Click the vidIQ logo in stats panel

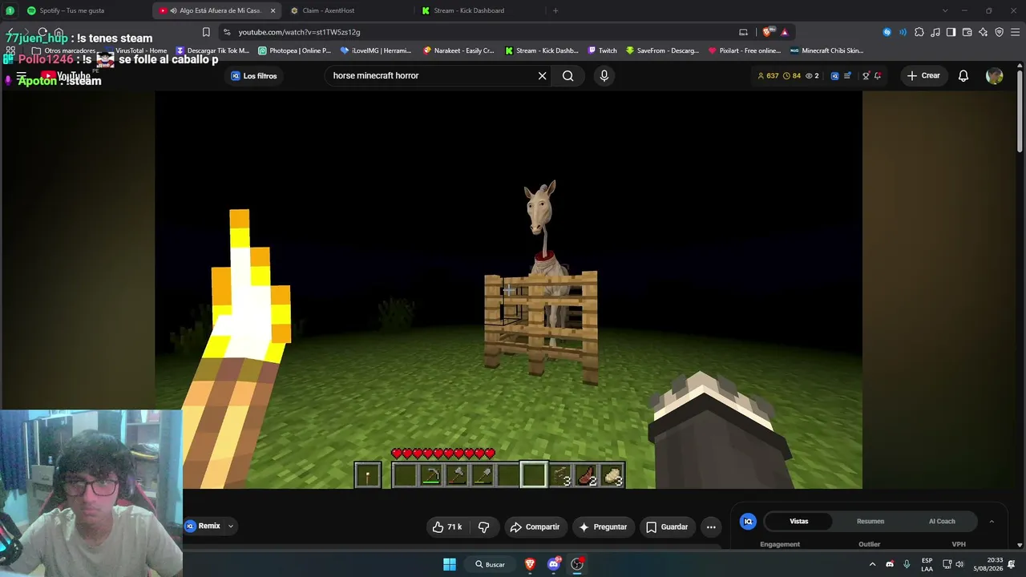point(748,522)
